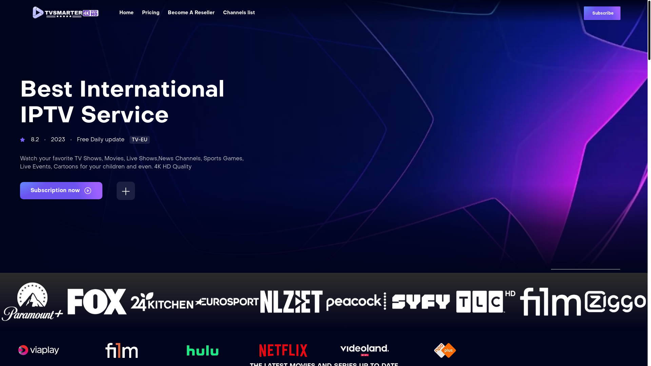Click the TV-EU badge

[140, 140]
